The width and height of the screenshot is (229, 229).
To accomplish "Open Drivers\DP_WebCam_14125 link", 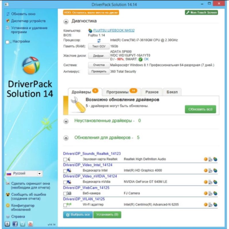I will click(86, 188).
